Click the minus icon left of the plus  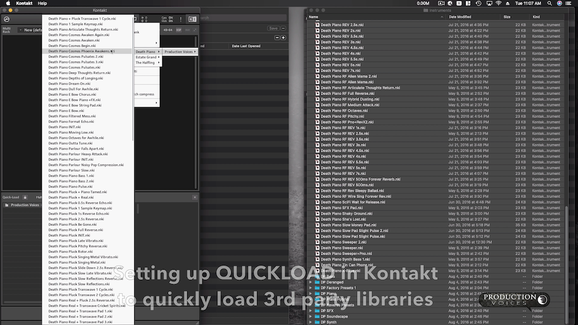point(277,37)
